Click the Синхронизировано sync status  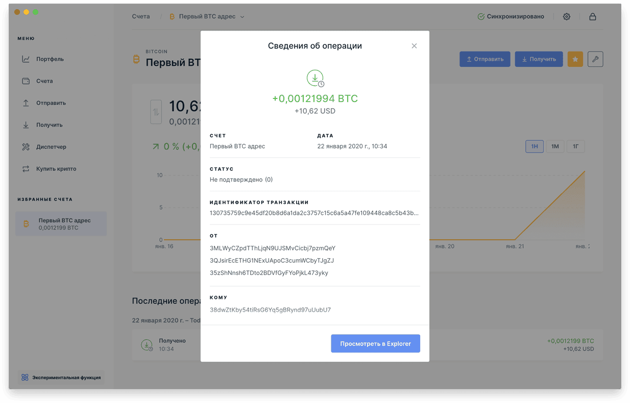(511, 16)
